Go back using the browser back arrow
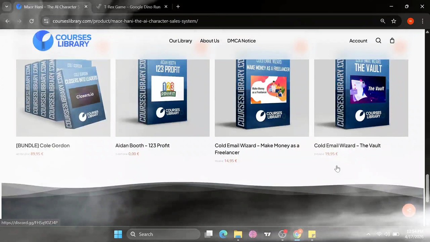The height and width of the screenshot is (242, 430). click(x=7, y=21)
